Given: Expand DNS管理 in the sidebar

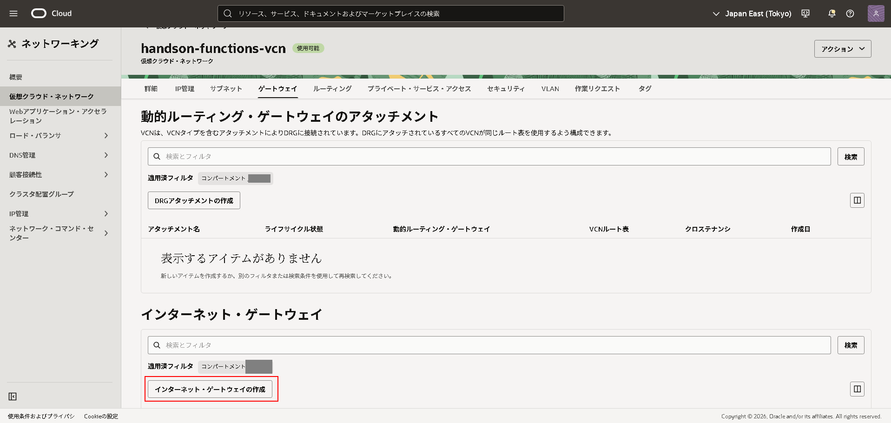Looking at the screenshot, I should [x=106, y=155].
